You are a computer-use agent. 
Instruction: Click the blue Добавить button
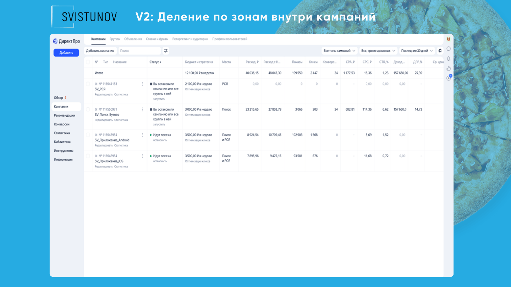66,53
